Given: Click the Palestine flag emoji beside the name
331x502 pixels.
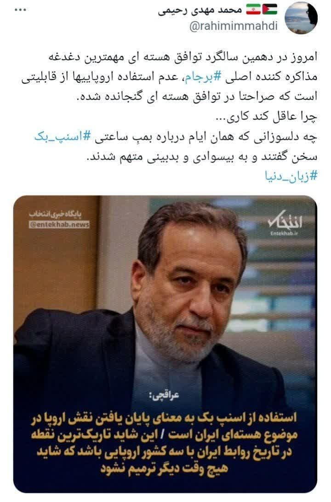Looking at the screenshot, I should click(x=270, y=10).
